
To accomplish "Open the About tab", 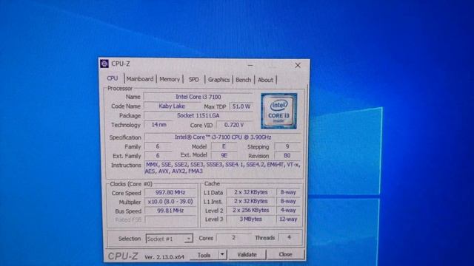I will point(265,80).
